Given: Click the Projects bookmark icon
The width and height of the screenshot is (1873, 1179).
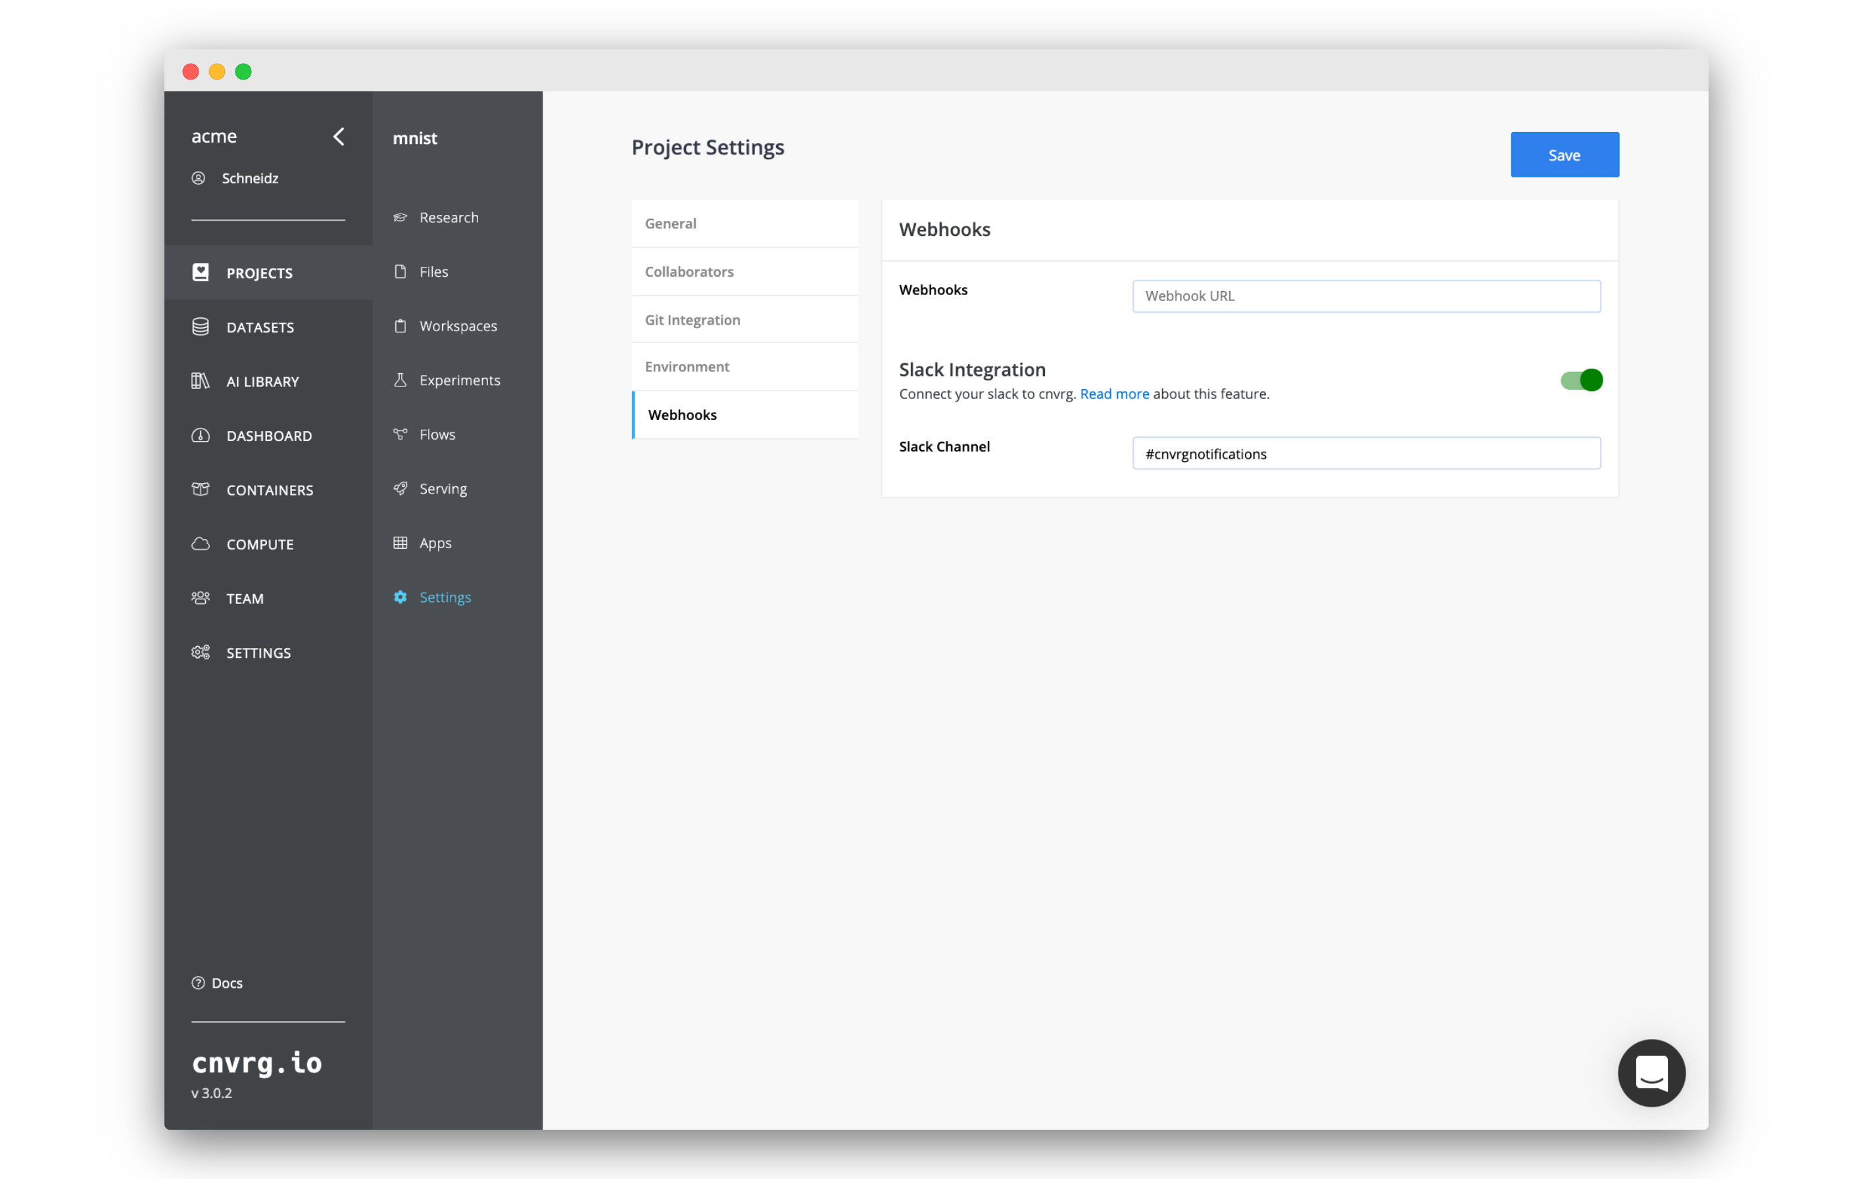Looking at the screenshot, I should tap(201, 272).
